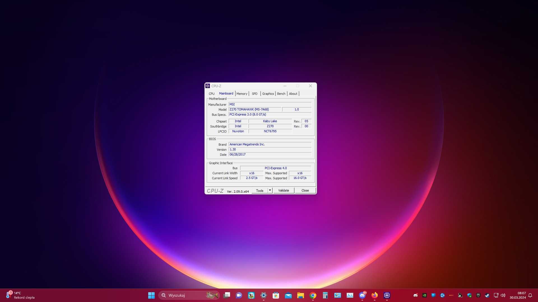Open the notifications bell icon
This screenshot has width=538, height=302.
(x=530, y=295)
